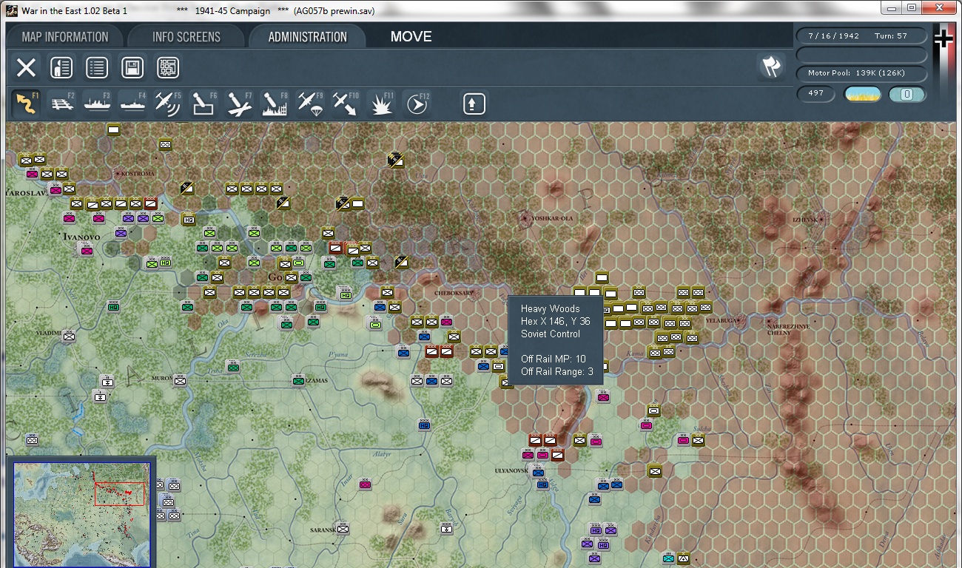This screenshot has width=962, height=568.
Task: Select the F9 air transport mode
Action: 310,104
